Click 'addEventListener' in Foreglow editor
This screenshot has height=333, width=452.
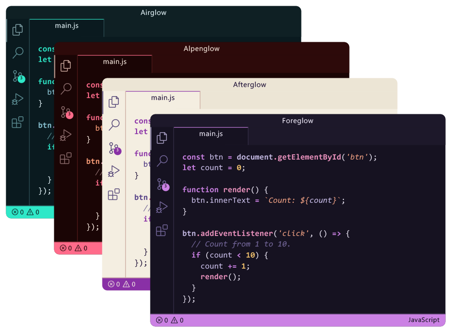pyautogui.click(x=237, y=234)
